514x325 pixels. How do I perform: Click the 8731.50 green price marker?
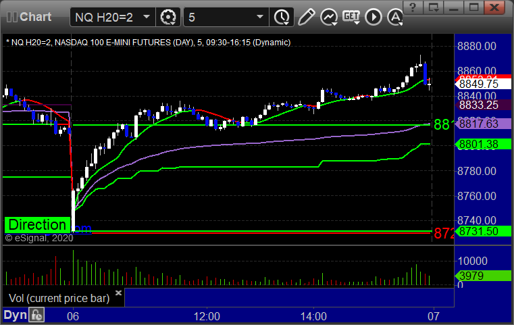tap(482, 231)
